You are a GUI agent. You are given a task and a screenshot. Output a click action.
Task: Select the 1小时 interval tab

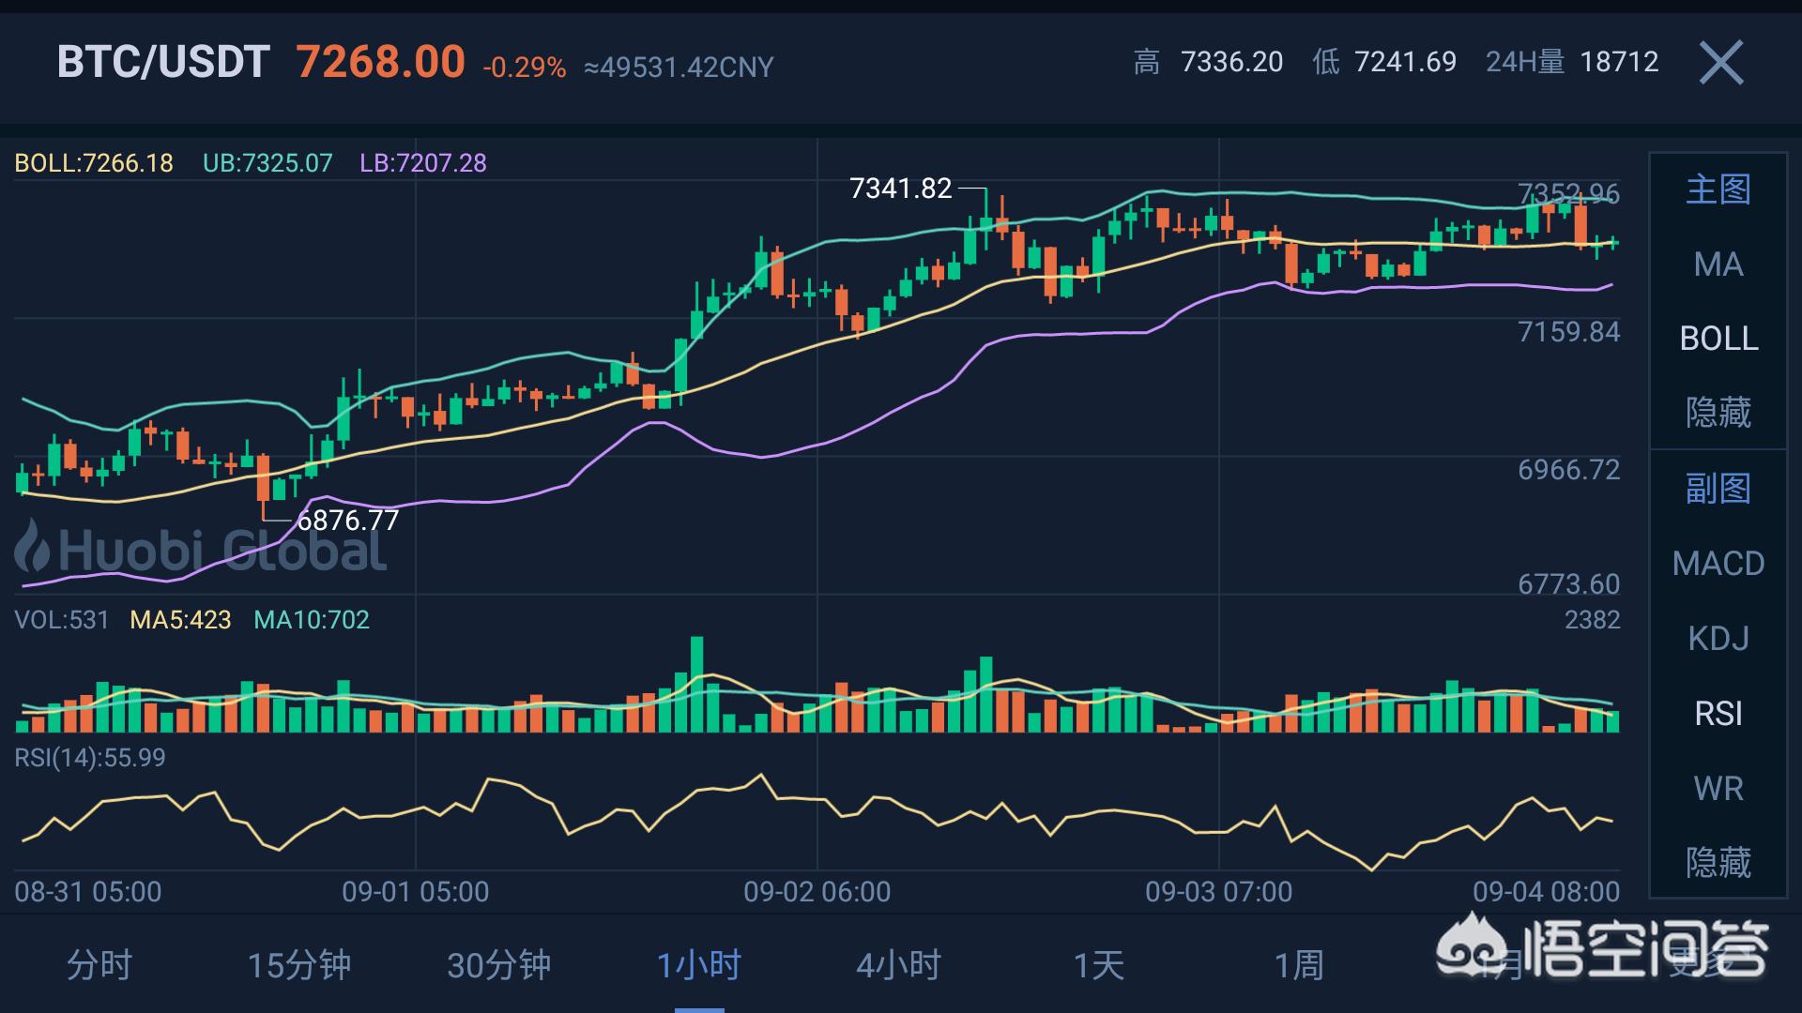point(699,965)
